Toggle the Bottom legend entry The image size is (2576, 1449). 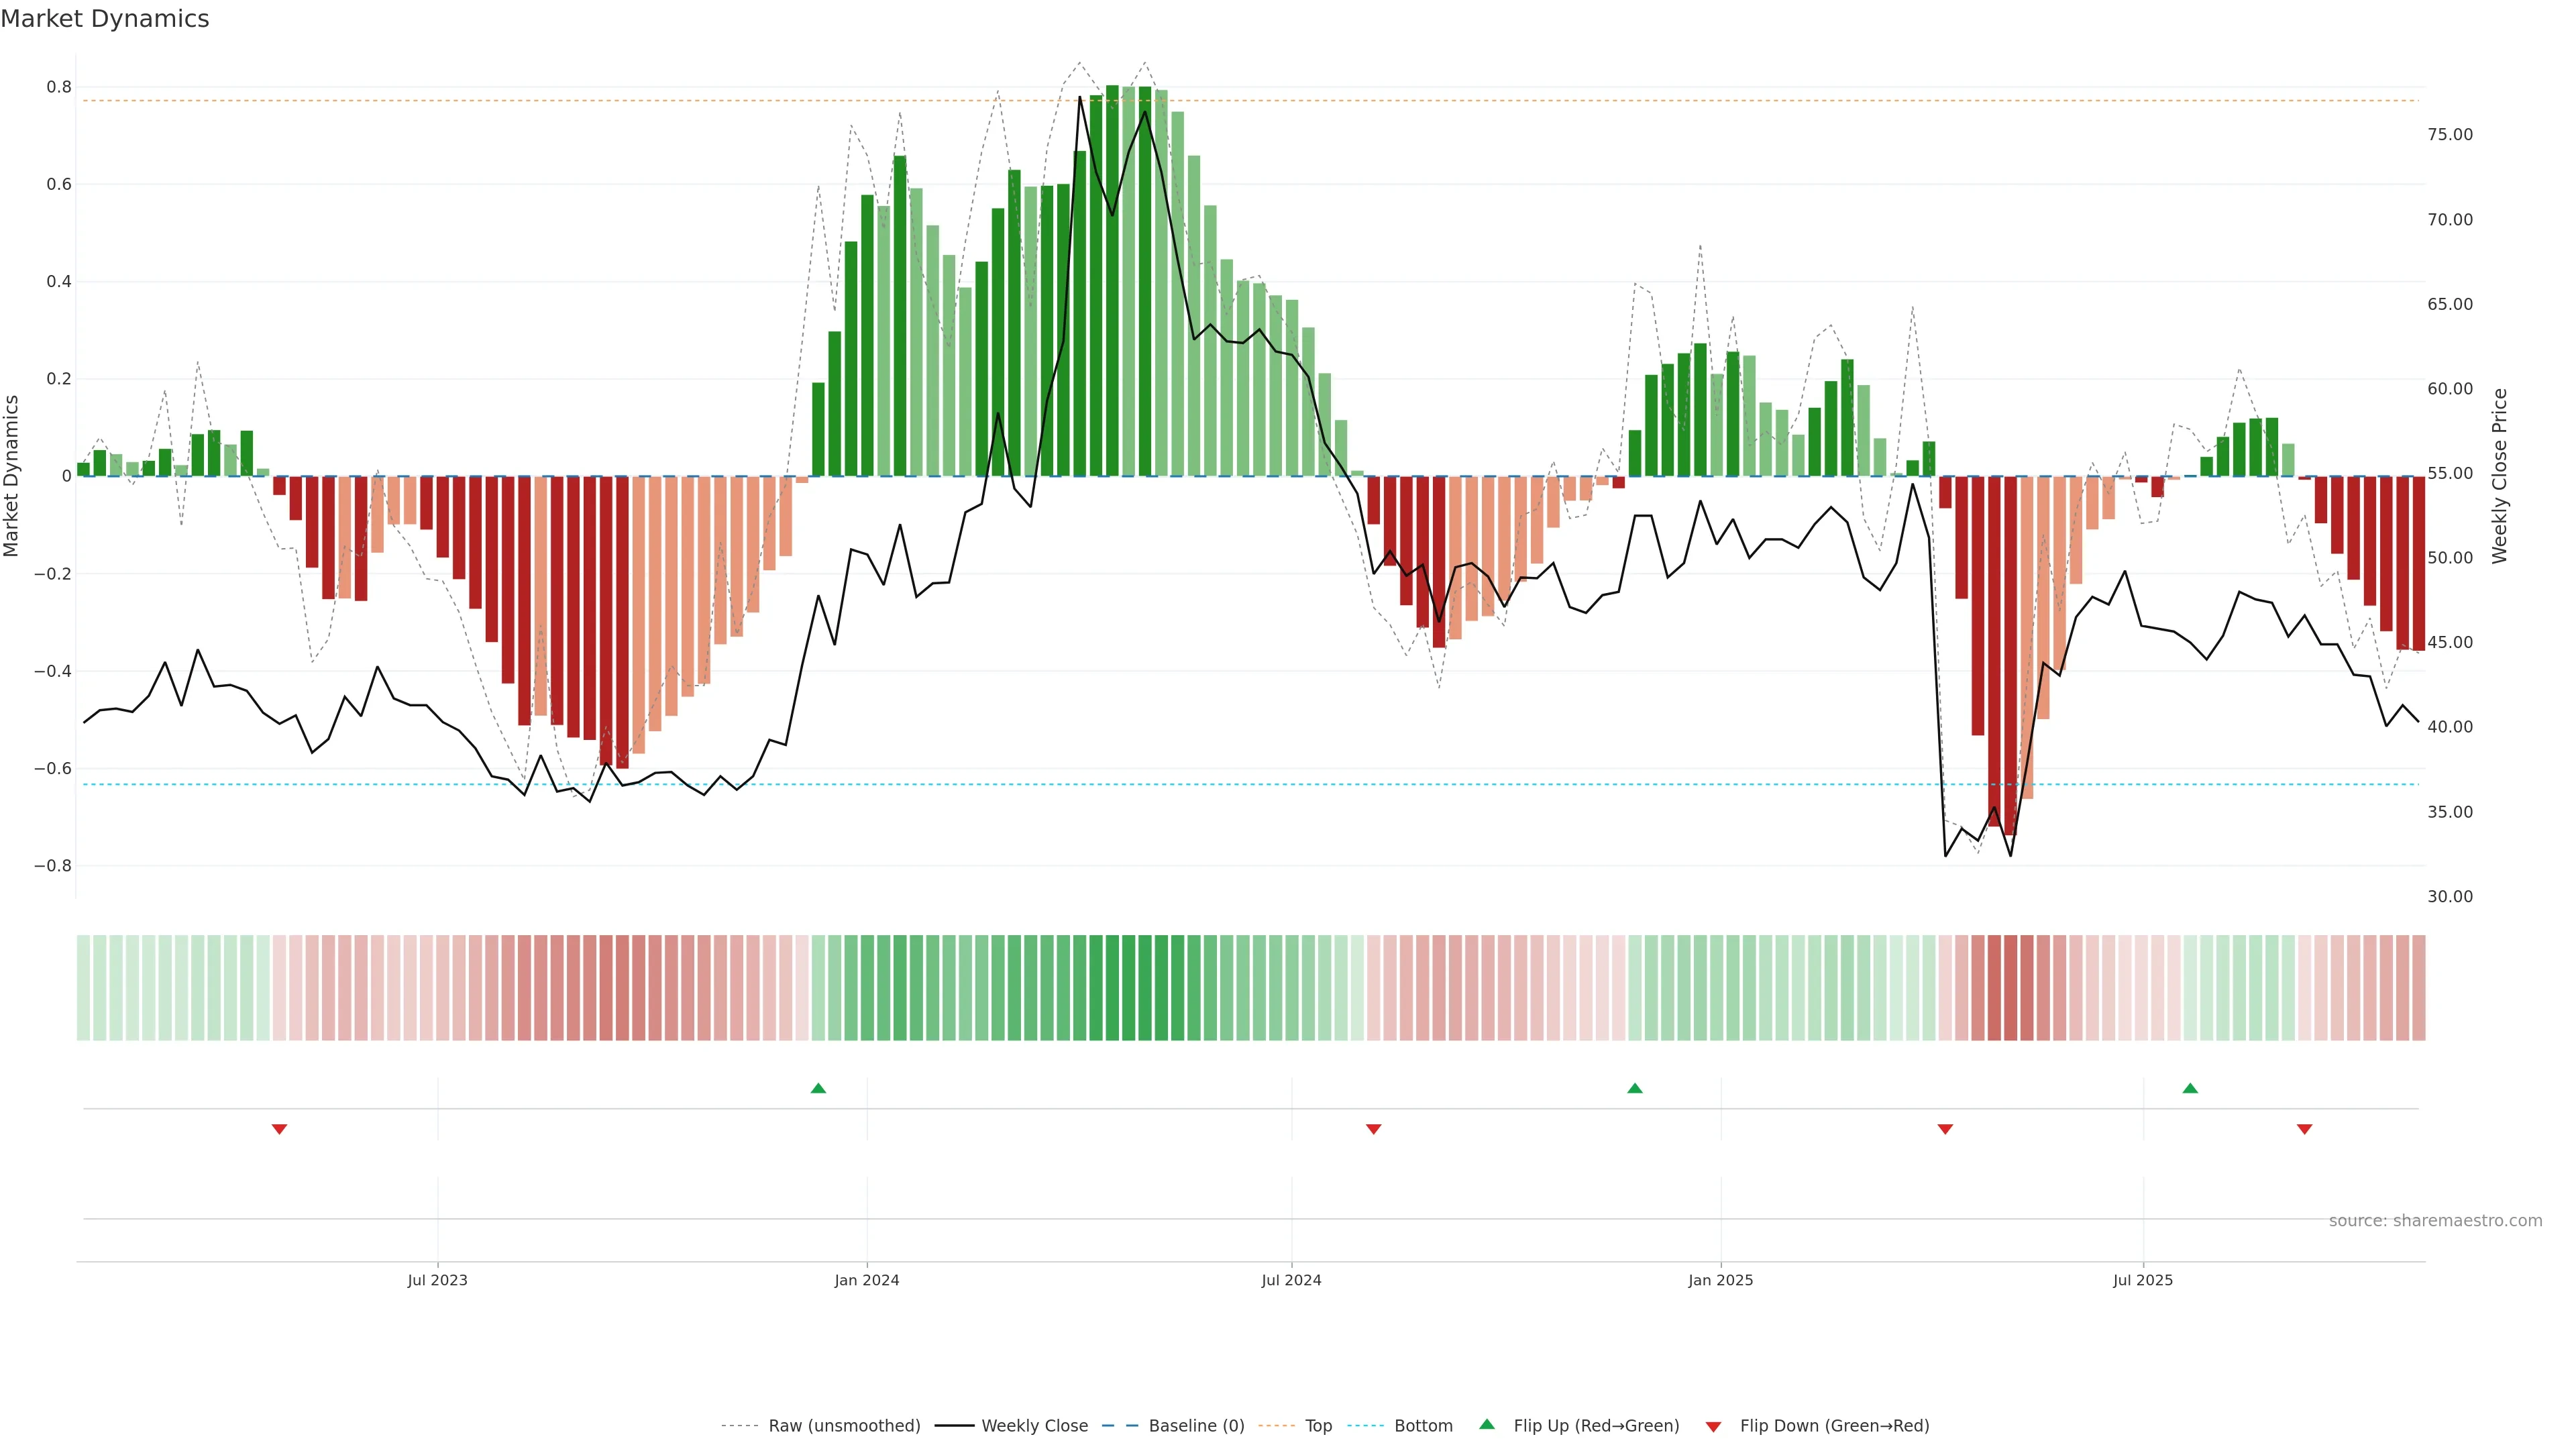(x=1423, y=1426)
